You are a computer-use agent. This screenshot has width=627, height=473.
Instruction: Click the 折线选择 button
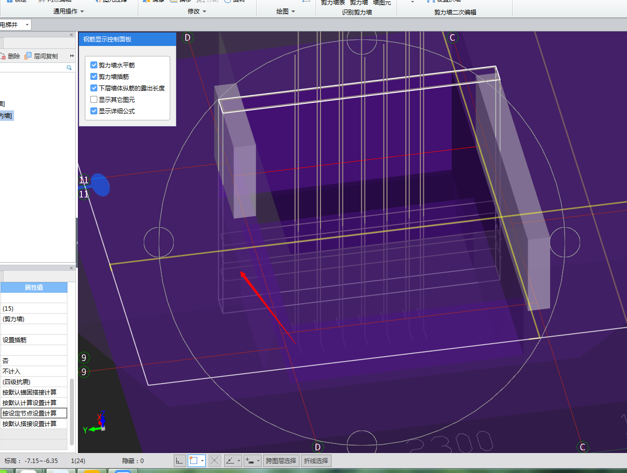(316, 461)
